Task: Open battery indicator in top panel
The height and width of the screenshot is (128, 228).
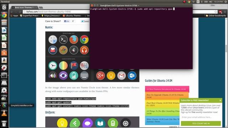Action: point(206,2)
